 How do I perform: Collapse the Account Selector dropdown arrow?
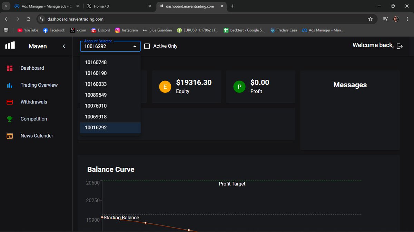pyautogui.click(x=135, y=46)
